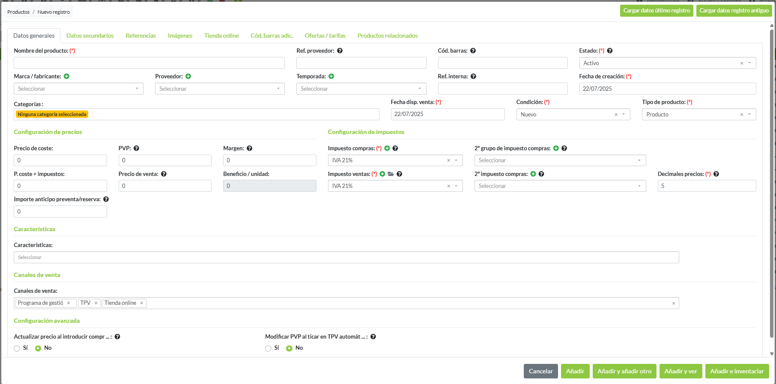Show help for Cód. barras field

(x=473, y=51)
